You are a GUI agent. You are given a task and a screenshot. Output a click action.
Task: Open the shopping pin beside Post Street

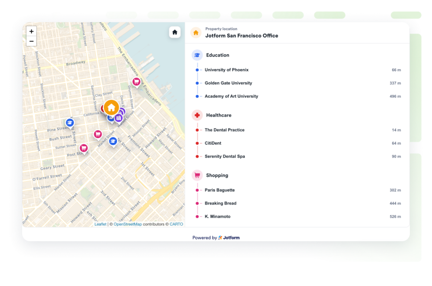click(84, 148)
